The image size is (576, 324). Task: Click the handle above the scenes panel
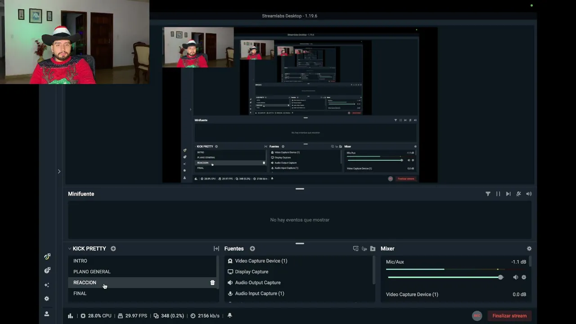(x=300, y=243)
